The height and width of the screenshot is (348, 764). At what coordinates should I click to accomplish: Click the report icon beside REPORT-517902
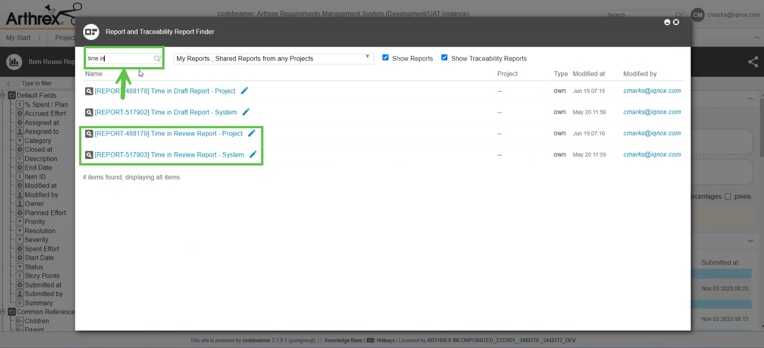click(x=89, y=112)
